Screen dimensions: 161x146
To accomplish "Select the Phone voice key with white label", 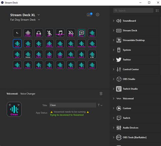I will [x=28, y=54].
